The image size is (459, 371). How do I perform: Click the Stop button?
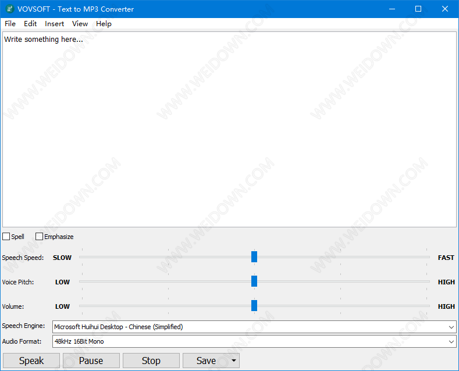click(151, 361)
